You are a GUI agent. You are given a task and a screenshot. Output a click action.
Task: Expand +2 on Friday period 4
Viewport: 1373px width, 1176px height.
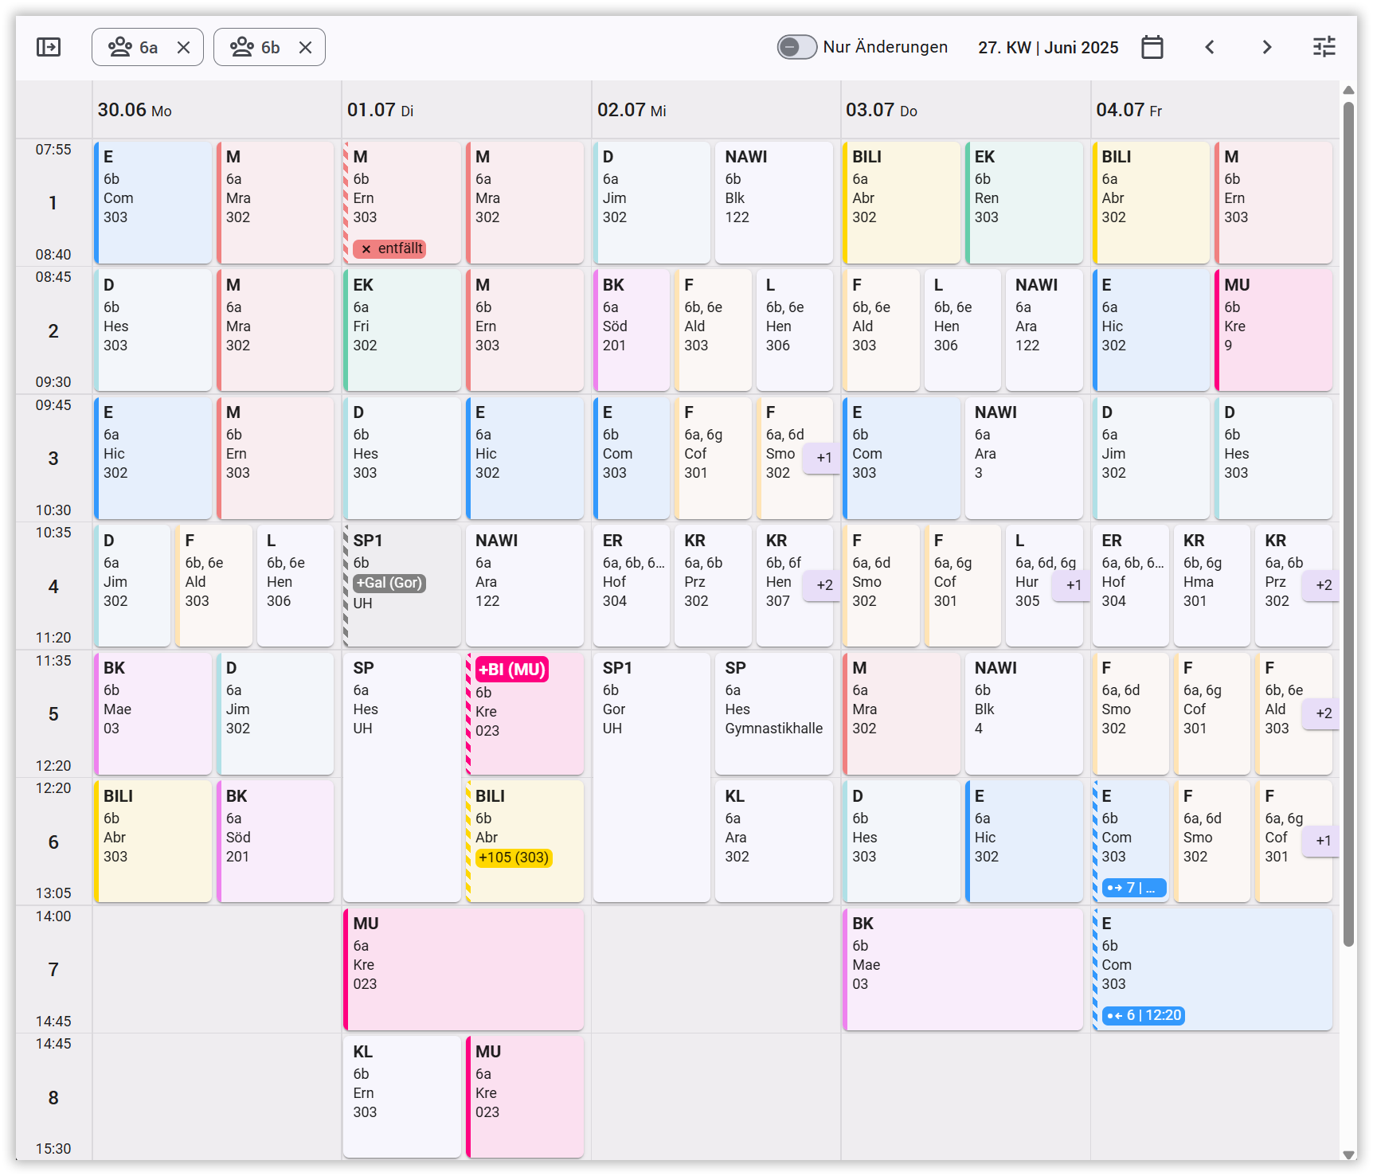coord(1323,585)
